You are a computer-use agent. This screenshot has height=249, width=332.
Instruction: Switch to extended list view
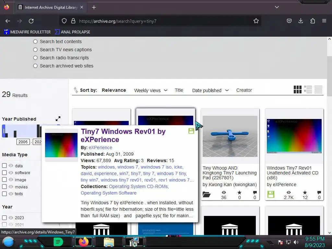point(308,89)
